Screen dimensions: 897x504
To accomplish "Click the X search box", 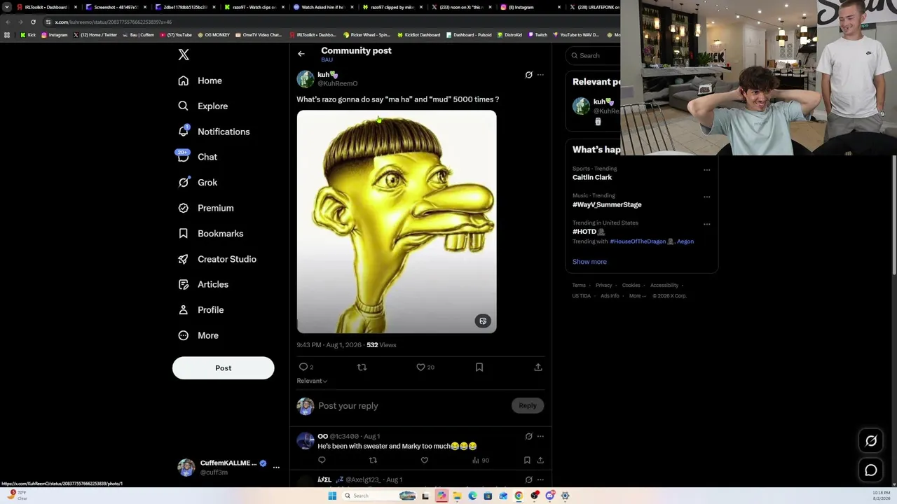I will 594,56.
